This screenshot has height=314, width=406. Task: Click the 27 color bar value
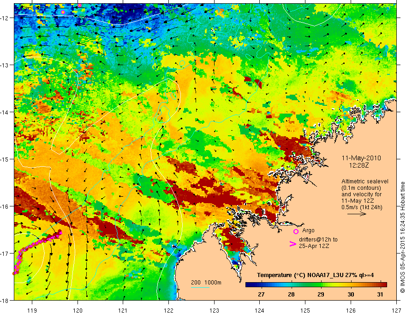coord(261,294)
